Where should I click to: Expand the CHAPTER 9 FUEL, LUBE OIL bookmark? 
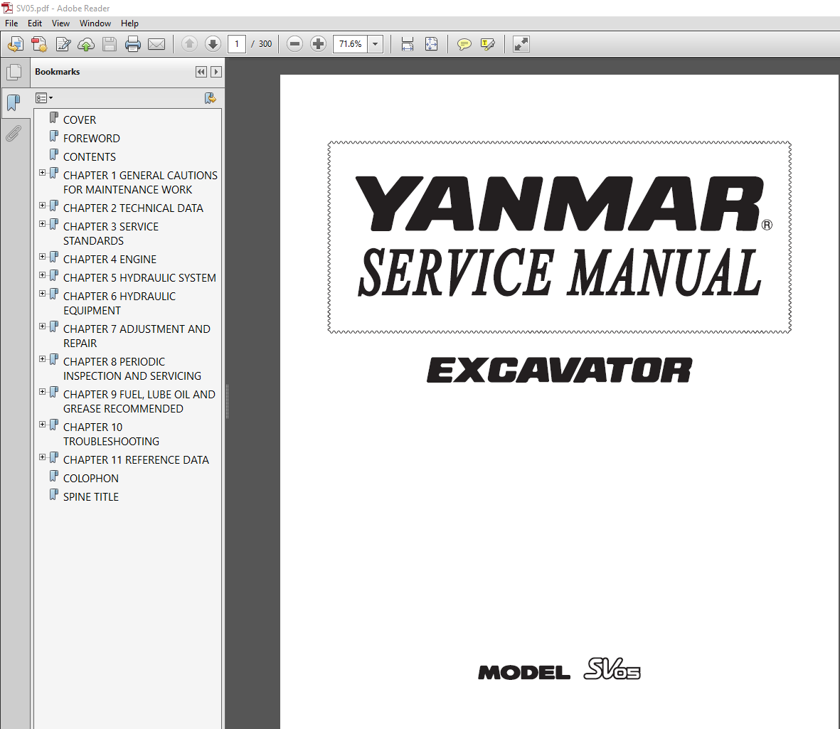(x=43, y=392)
